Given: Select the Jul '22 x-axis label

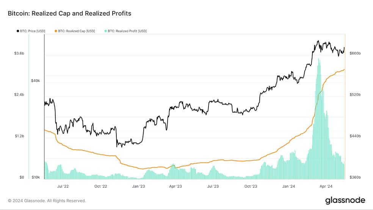Looking at the screenshot, I should (63, 186).
